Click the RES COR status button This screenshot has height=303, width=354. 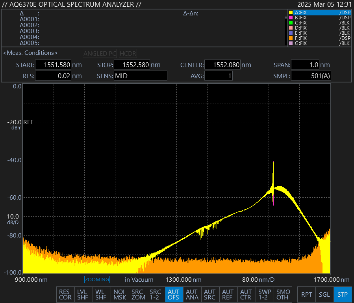pos(65,294)
